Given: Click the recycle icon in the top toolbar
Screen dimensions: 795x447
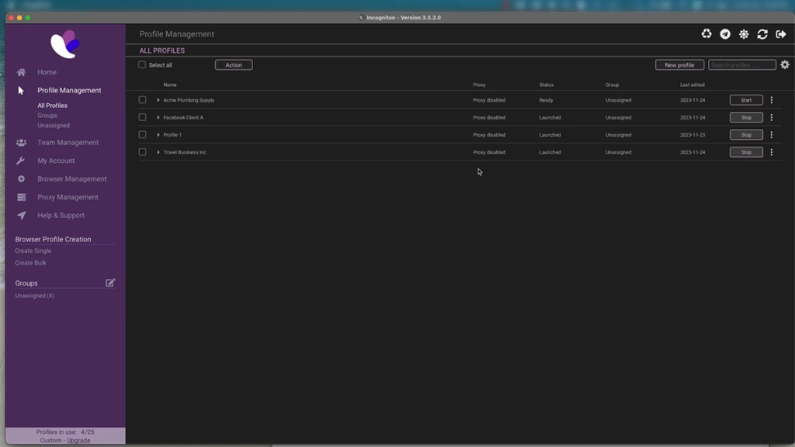Looking at the screenshot, I should (706, 34).
